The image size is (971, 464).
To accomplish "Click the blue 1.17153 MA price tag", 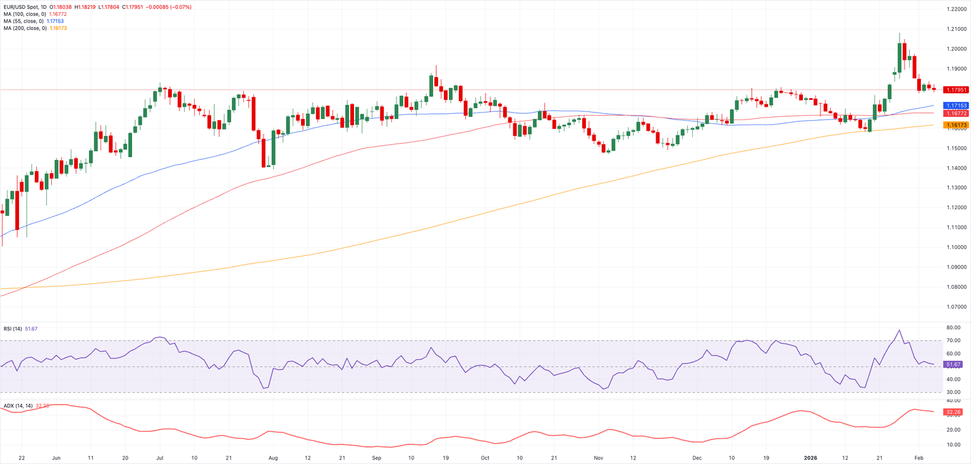I will point(956,105).
